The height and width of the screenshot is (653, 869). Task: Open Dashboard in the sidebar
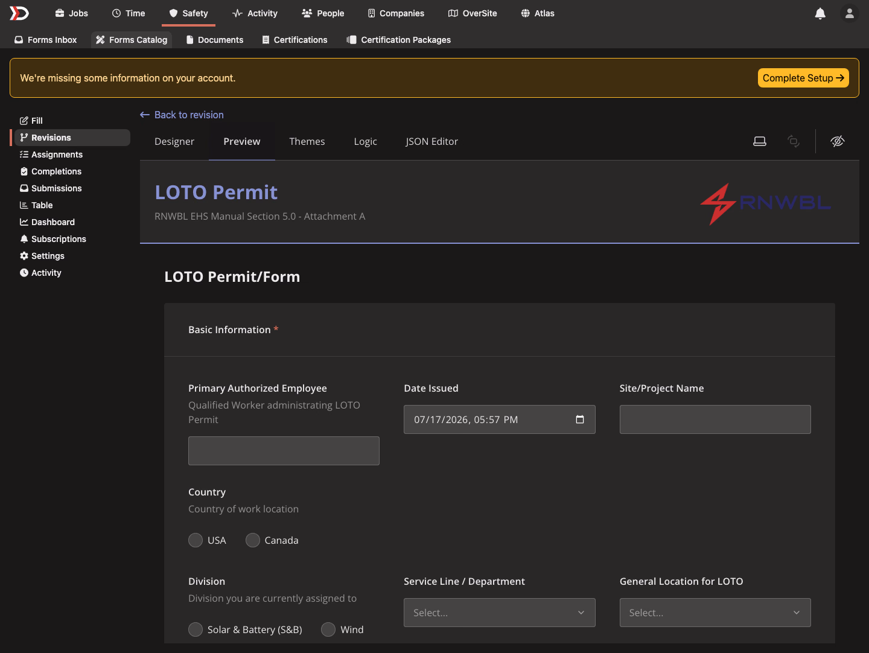[72, 222]
